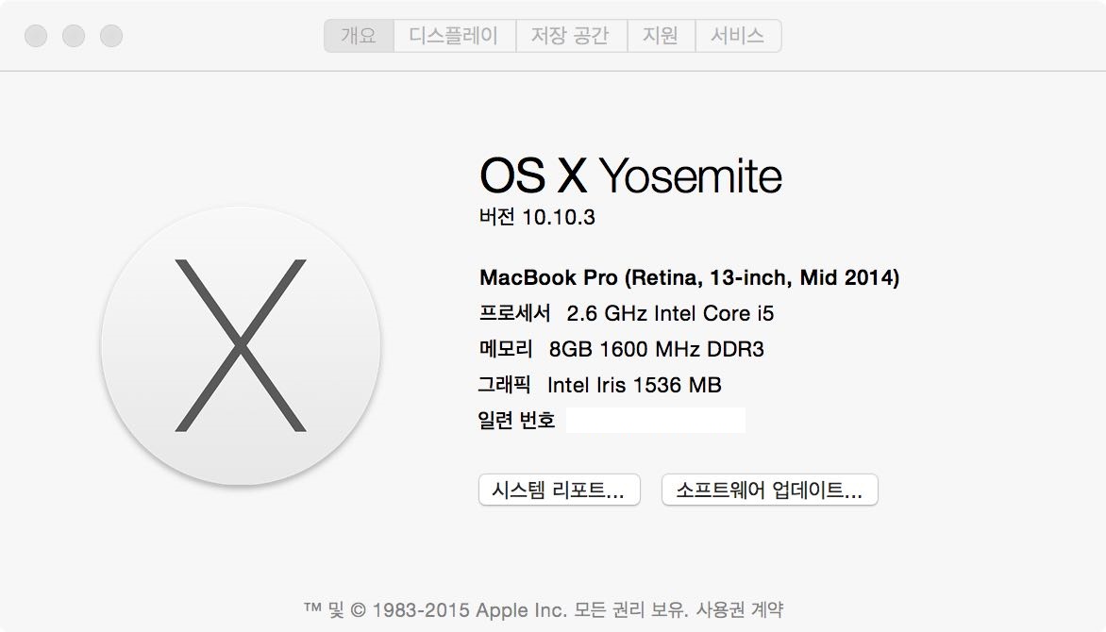The width and height of the screenshot is (1106, 632).
Task: Click the OS X Yosemite title text
Action: (630, 175)
